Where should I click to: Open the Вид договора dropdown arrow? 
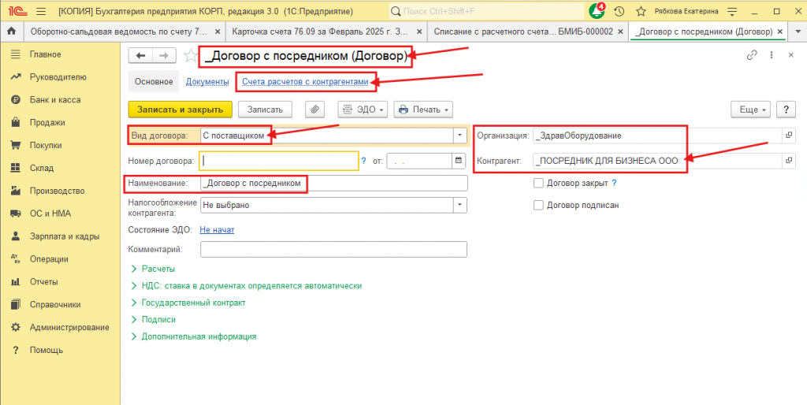click(x=459, y=136)
